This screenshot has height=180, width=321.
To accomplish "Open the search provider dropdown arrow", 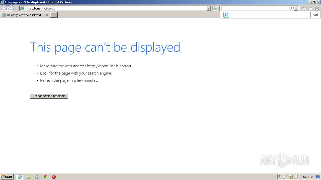I will point(296,8).
